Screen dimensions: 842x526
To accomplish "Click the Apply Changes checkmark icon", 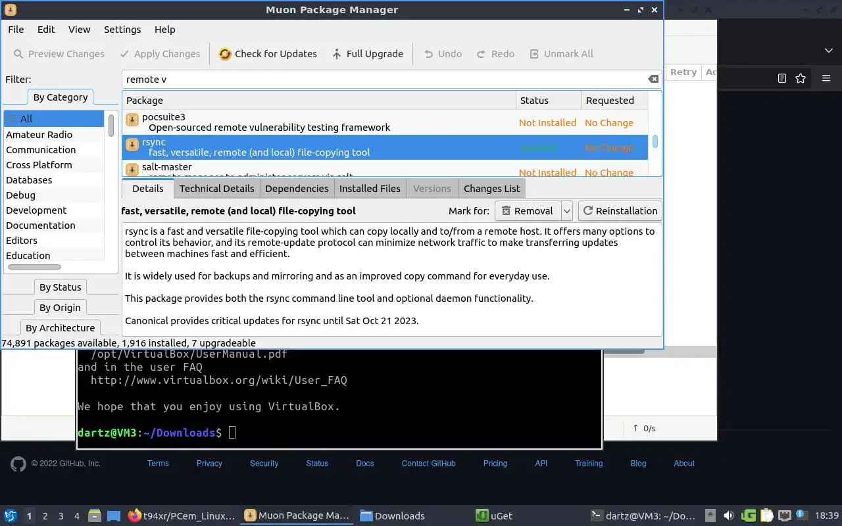I will (124, 54).
